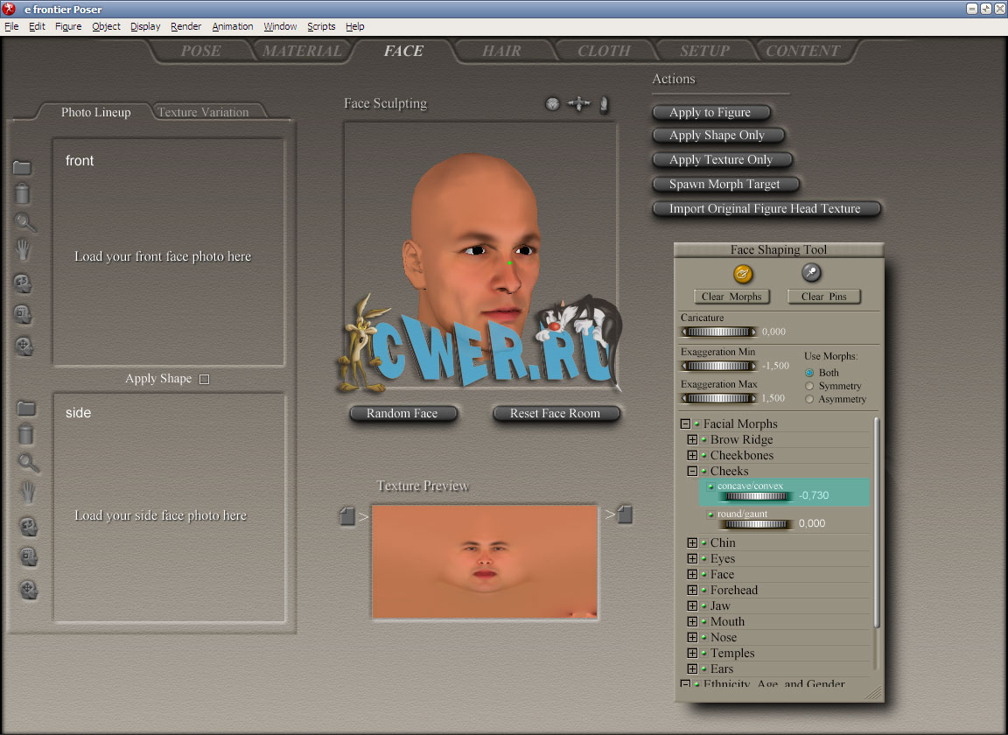Screen dimensions: 1008x735
Task: Expand the Brow Ridge morph group
Action: [692, 440]
